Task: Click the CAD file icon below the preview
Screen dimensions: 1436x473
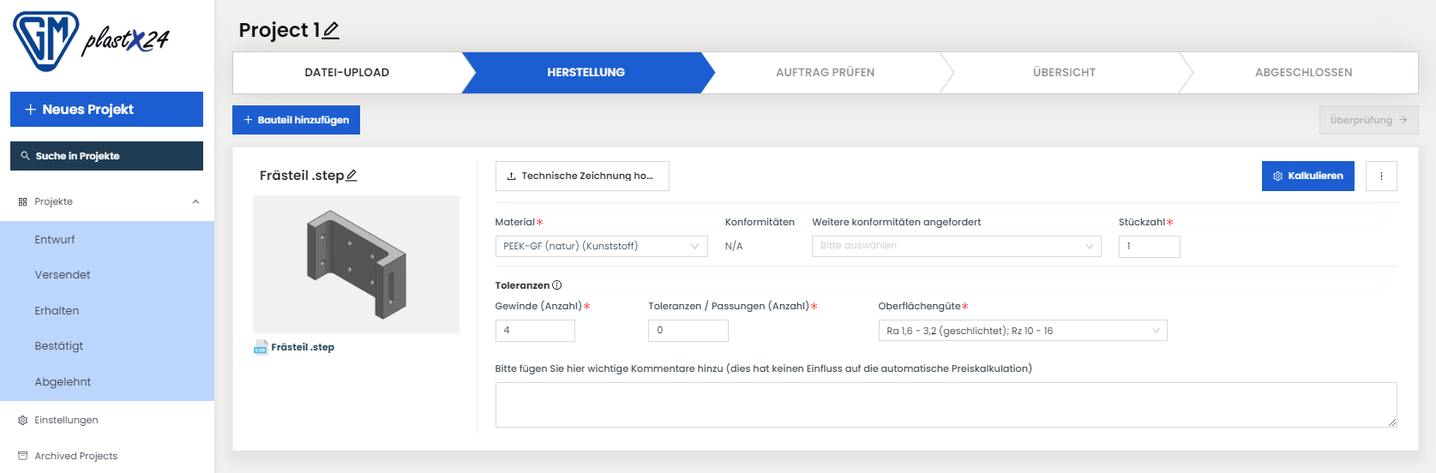Action: point(261,348)
